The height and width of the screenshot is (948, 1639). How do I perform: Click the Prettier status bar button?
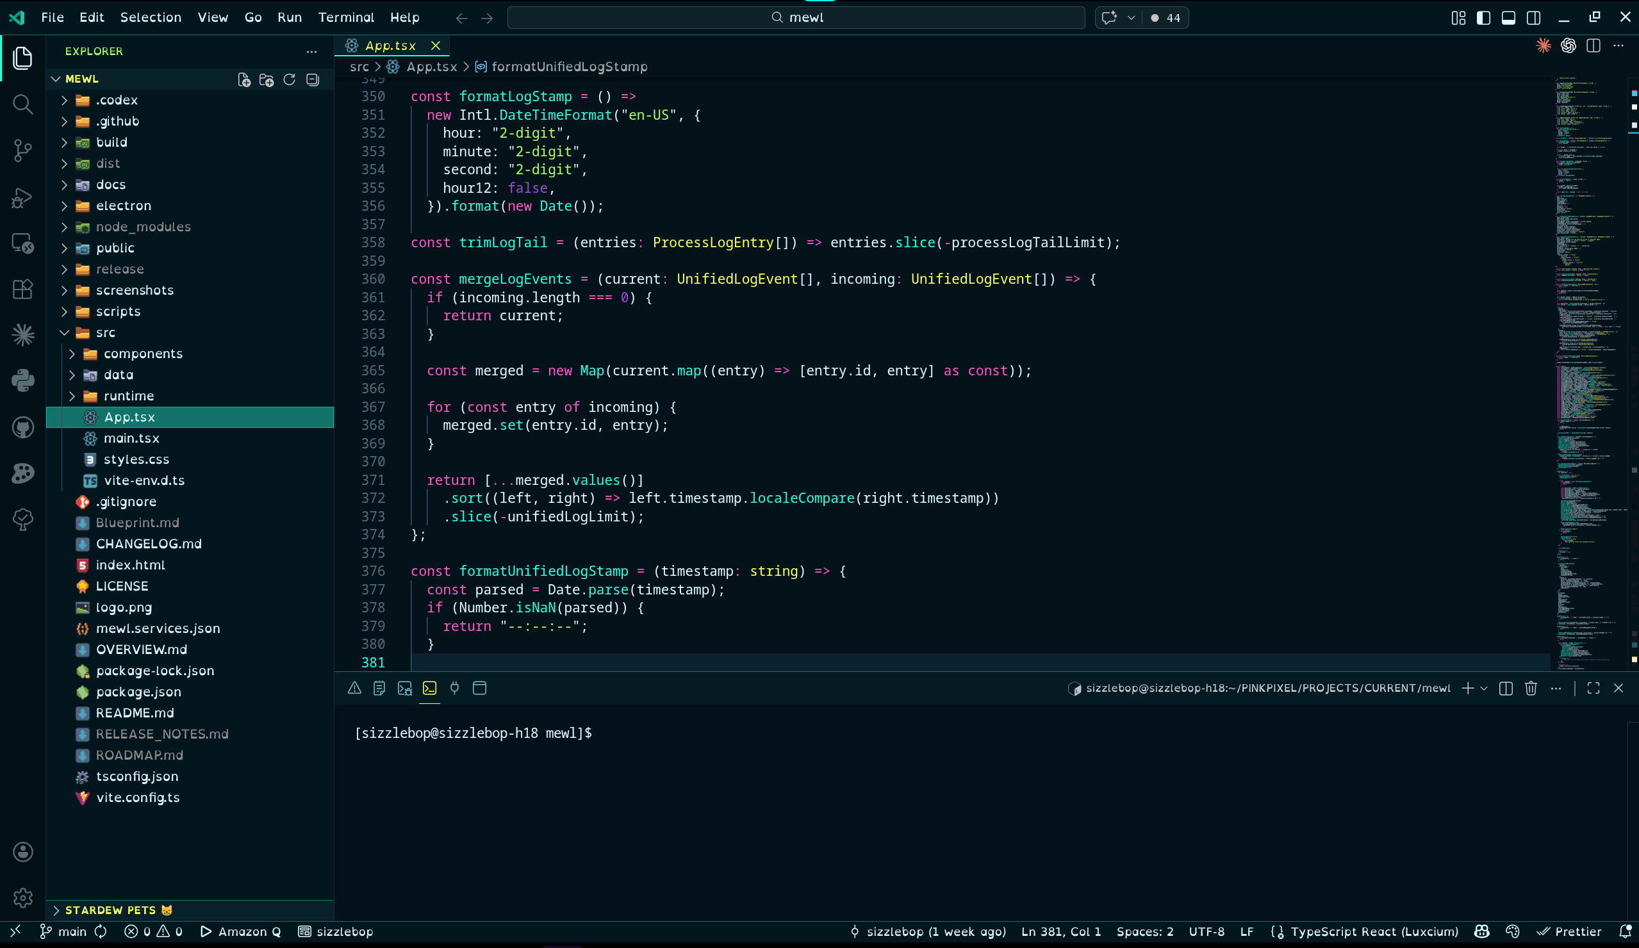click(x=1569, y=931)
